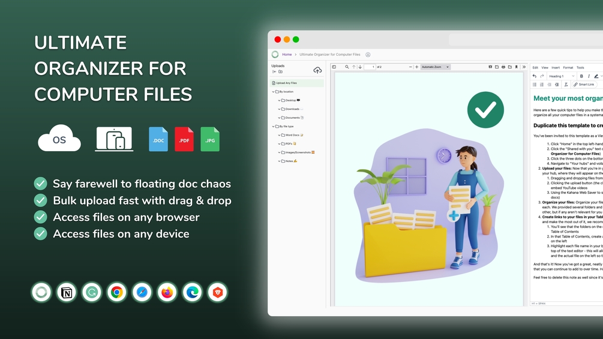
Task: Open the Automatic Zoom dropdown
Action: click(436, 67)
